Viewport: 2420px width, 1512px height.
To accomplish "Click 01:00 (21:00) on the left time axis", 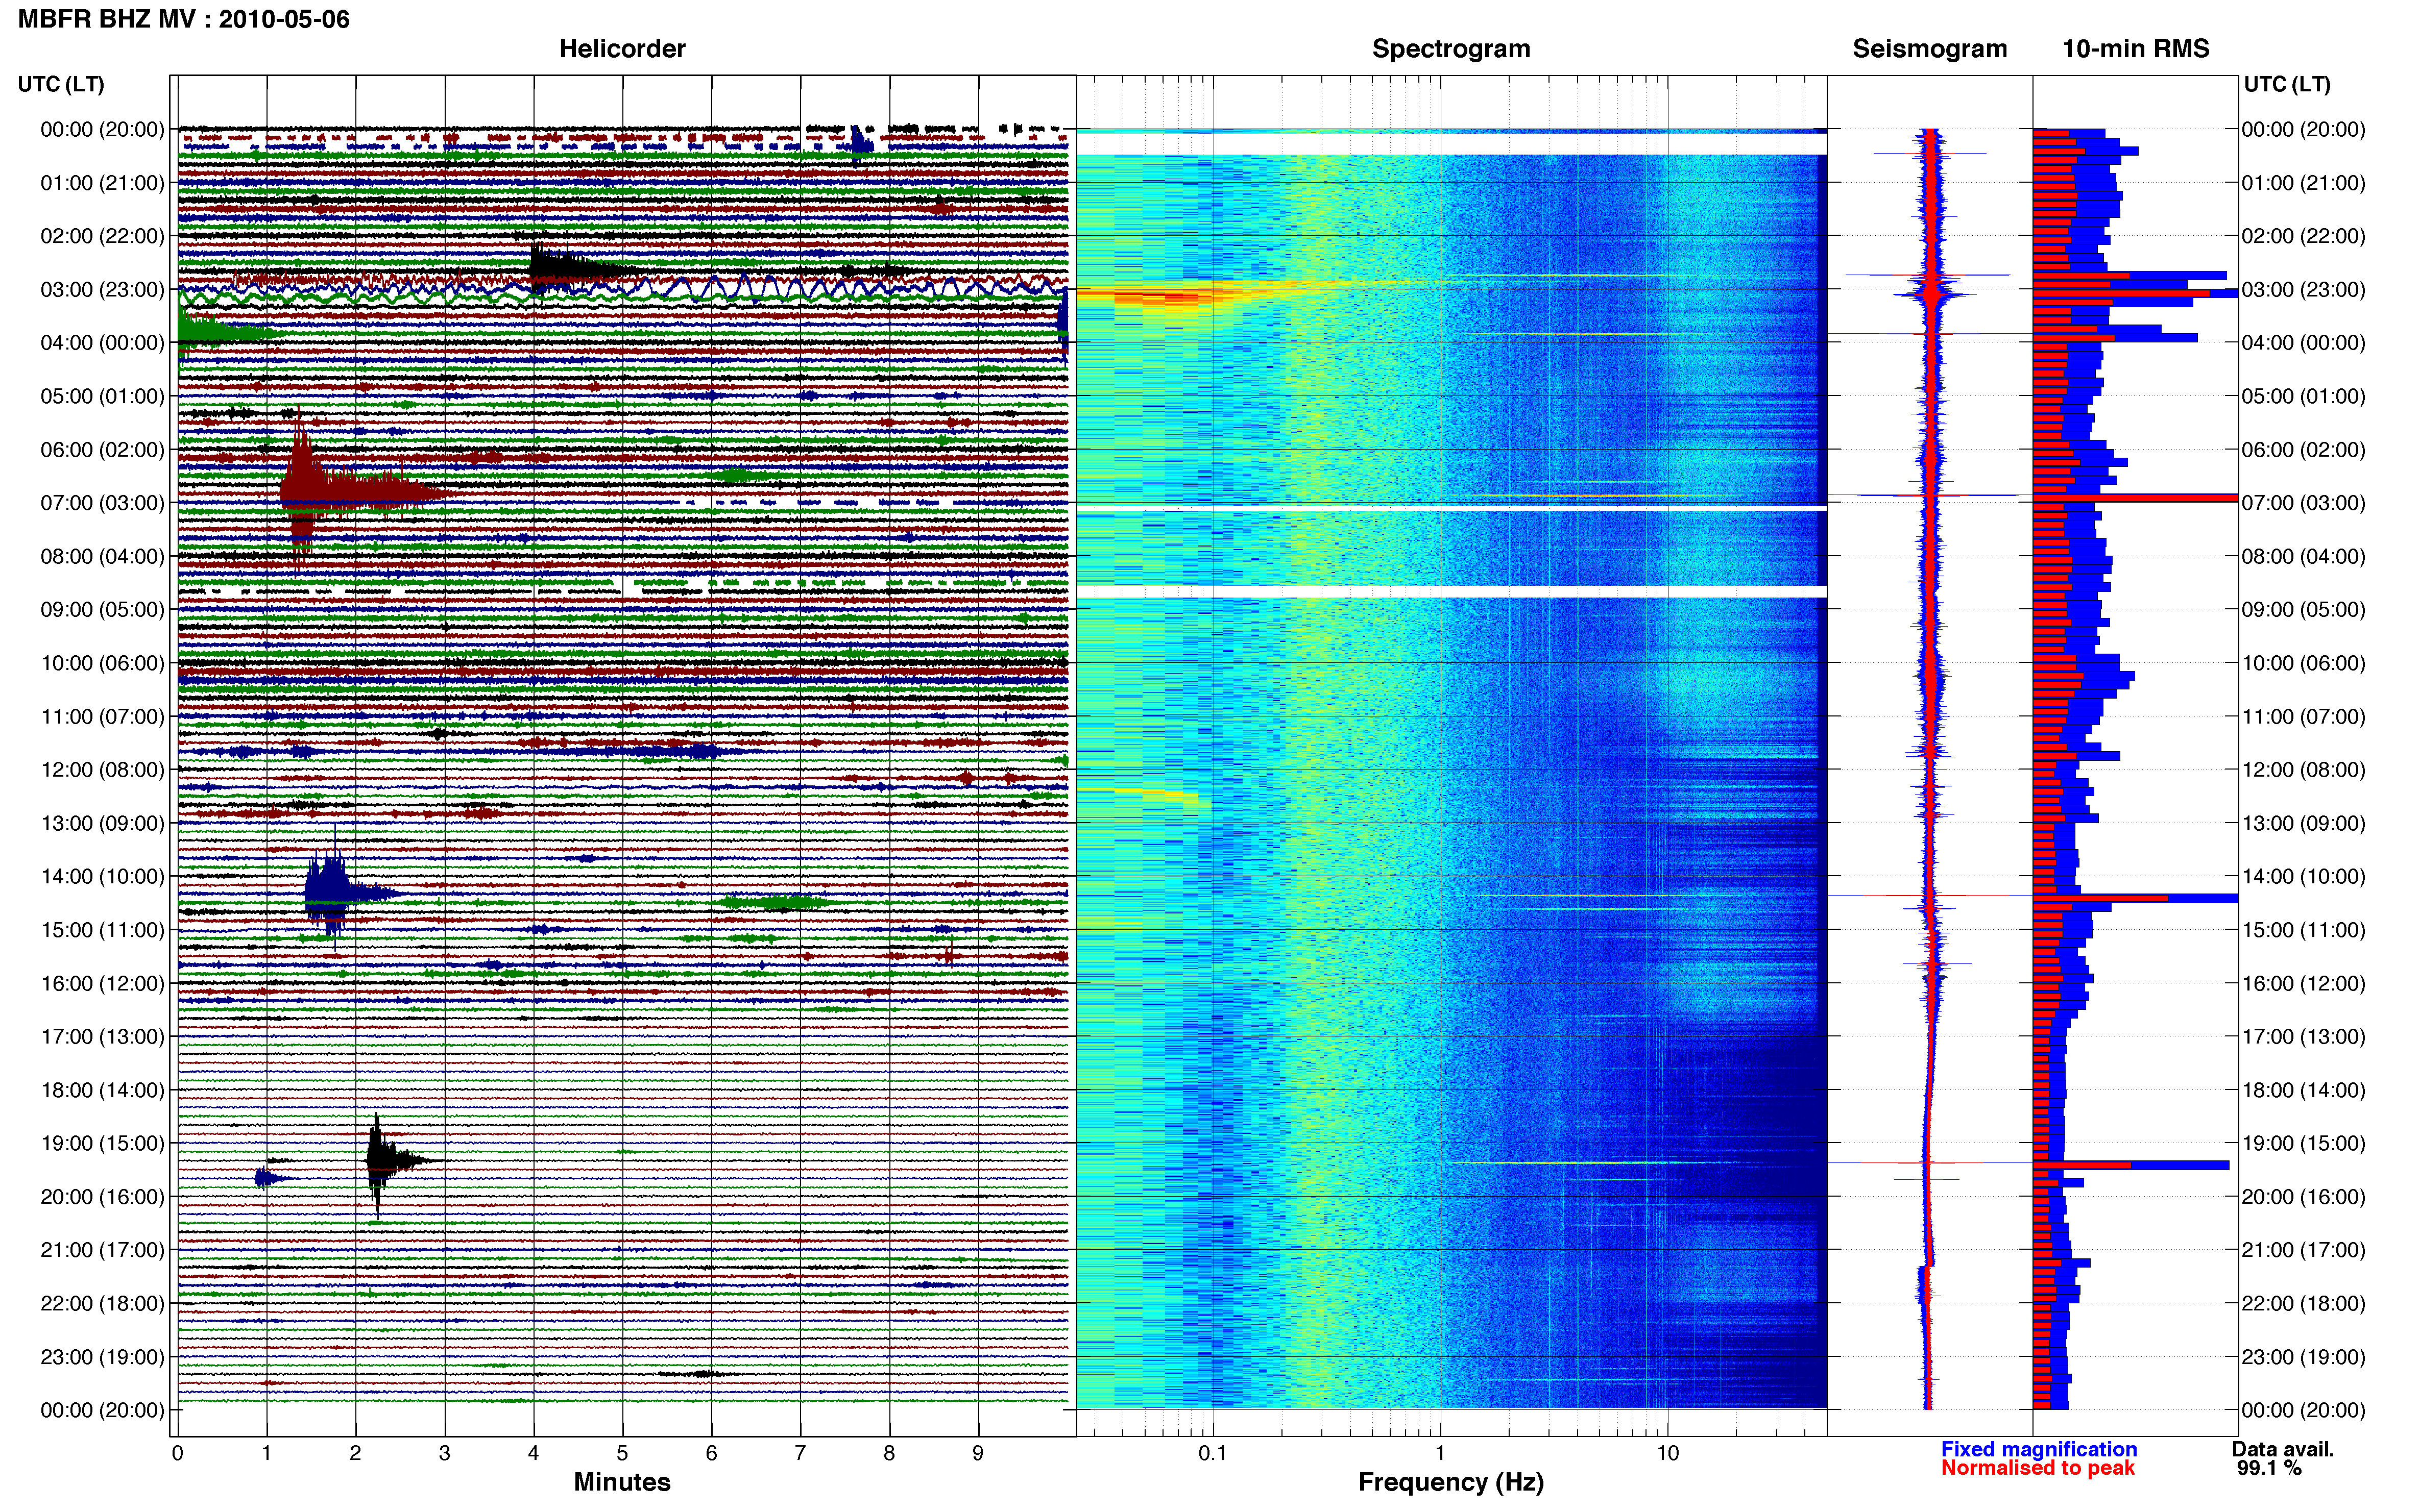I will tap(102, 182).
